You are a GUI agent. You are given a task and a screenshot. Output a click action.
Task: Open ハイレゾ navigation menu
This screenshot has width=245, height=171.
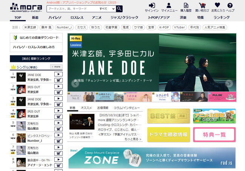coord(55,17)
